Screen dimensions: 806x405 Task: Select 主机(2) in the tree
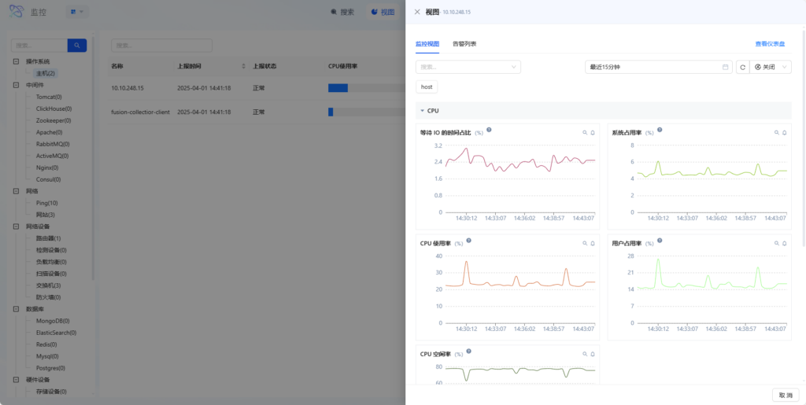[x=45, y=73]
